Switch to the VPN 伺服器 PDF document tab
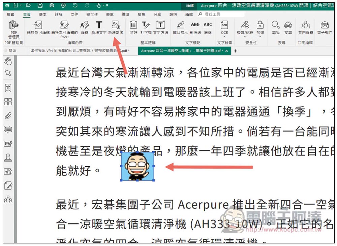This screenshot has height=246, width=337. click(80, 51)
